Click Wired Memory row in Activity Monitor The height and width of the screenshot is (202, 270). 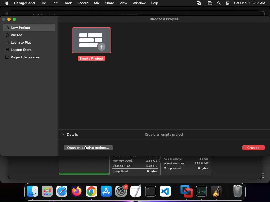186,163
